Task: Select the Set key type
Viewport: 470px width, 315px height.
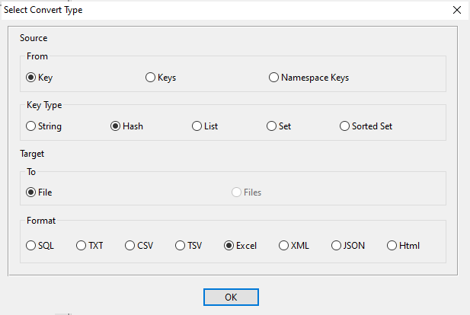Action: click(271, 126)
